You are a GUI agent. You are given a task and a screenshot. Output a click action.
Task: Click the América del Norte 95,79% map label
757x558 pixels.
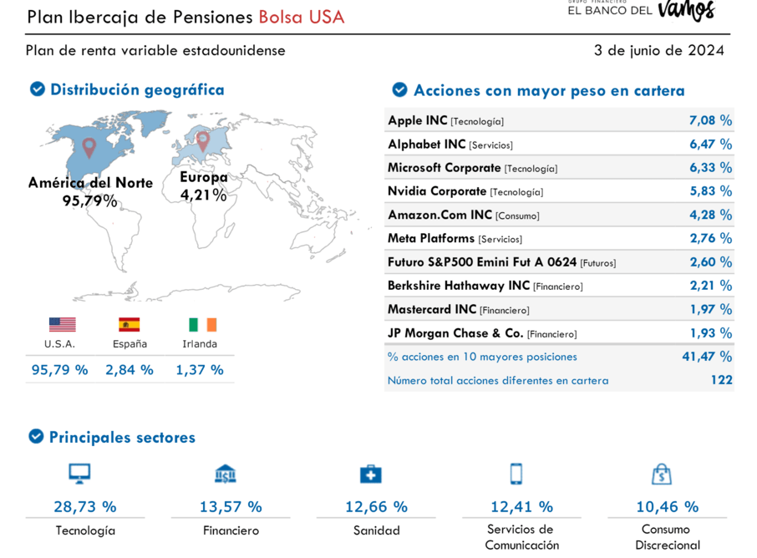[90, 191]
